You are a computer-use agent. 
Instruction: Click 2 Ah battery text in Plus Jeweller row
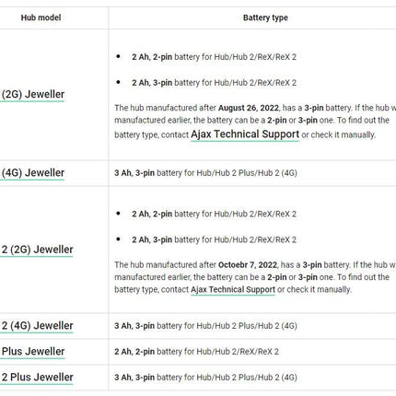[196, 352]
